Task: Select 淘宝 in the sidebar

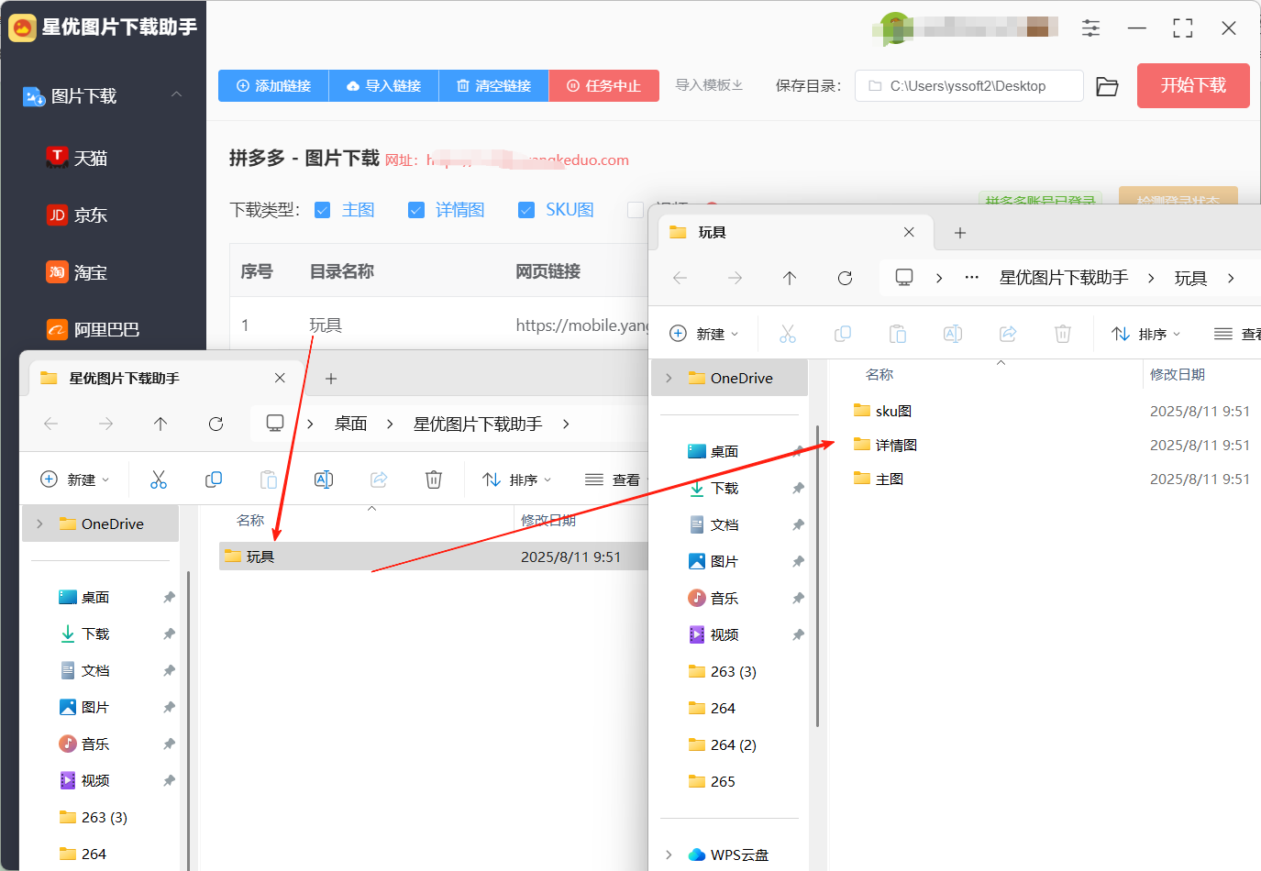Action: coord(77,272)
